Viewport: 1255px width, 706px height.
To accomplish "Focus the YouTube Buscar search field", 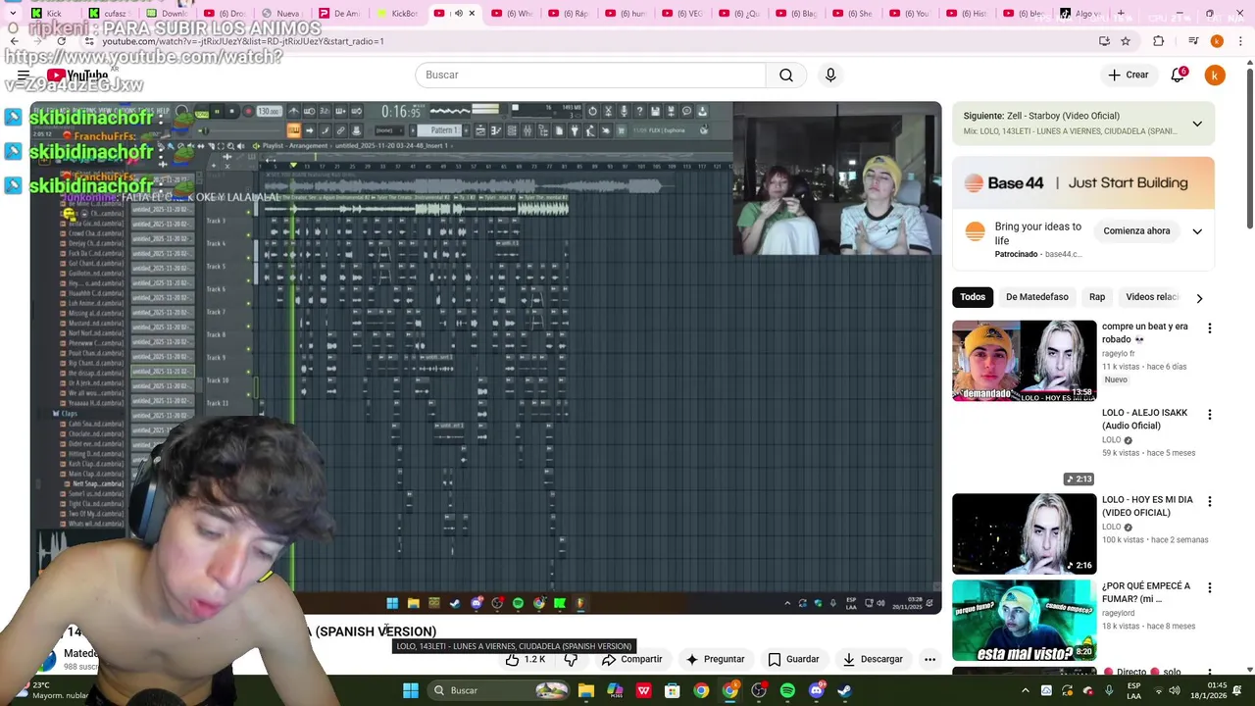I will pyautogui.click(x=590, y=75).
